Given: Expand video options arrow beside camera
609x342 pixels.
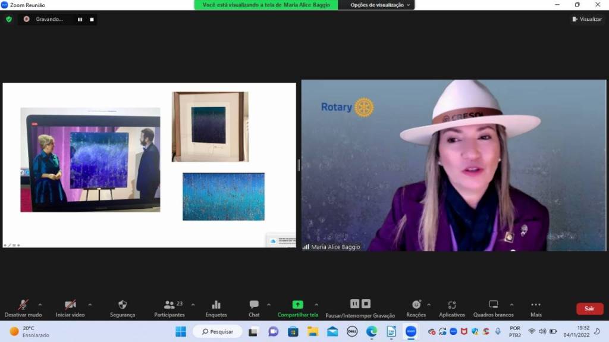Looking at the screenshot, I should [90, 305].
